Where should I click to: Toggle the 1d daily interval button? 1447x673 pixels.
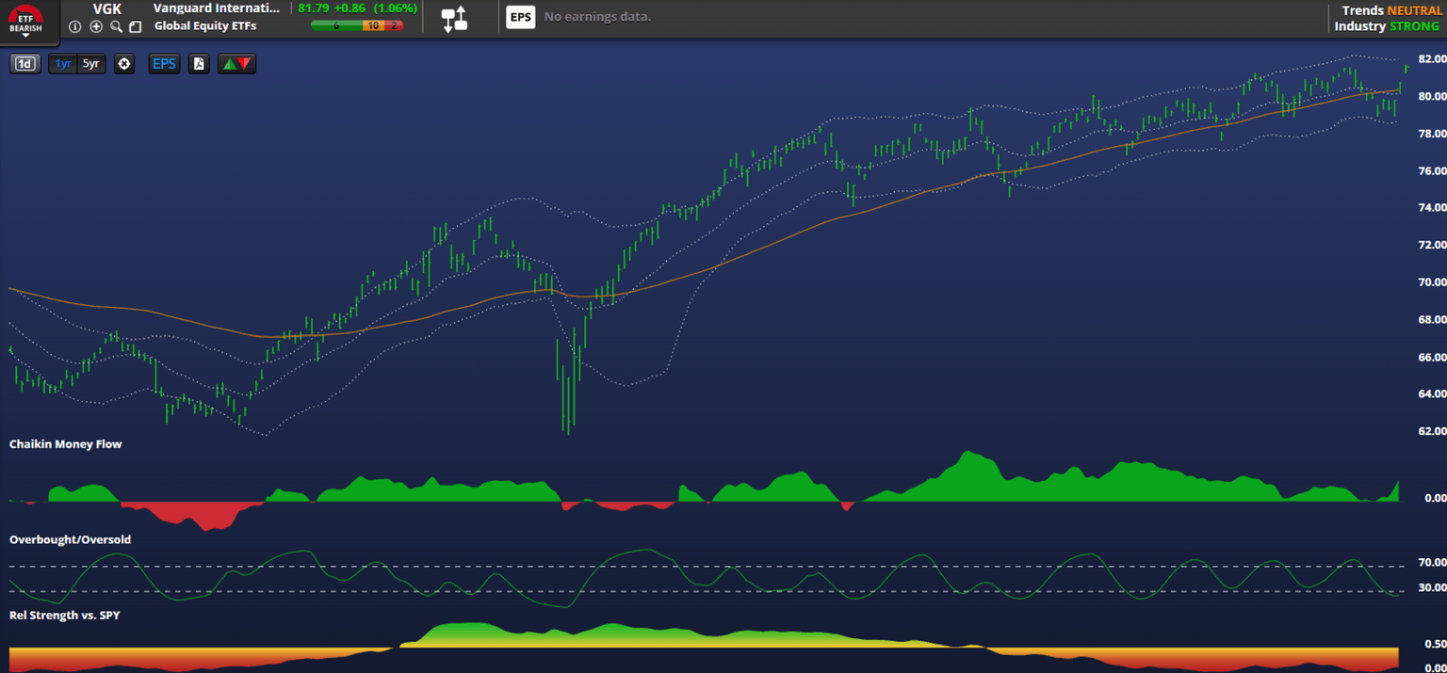click(x=25, y=64)
